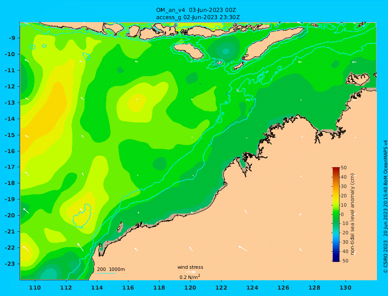
Task: Click the longitude axis label 128
Action: click(x=314, y=287)
